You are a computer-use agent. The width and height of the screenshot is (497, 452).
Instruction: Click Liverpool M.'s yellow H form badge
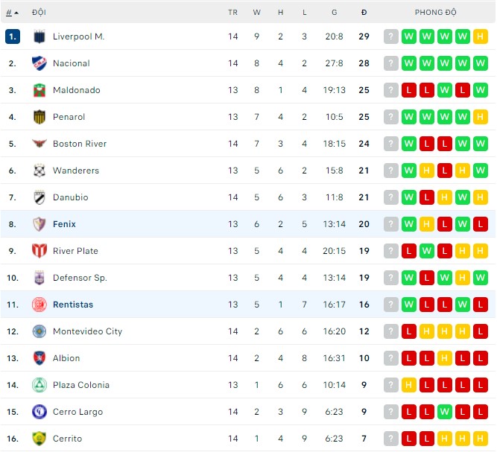coord(480,36)
